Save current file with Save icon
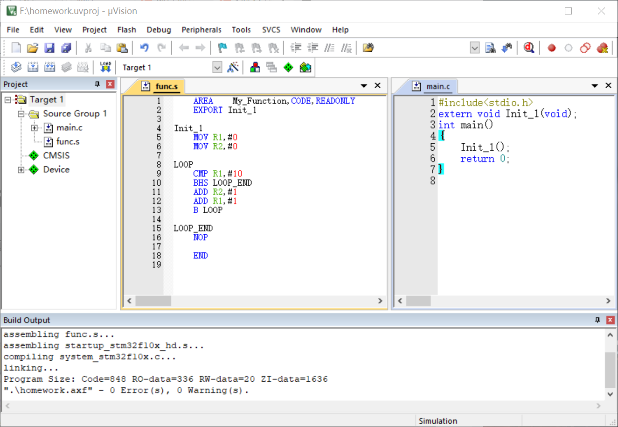618x427 pixels. (x=49, y=48)
